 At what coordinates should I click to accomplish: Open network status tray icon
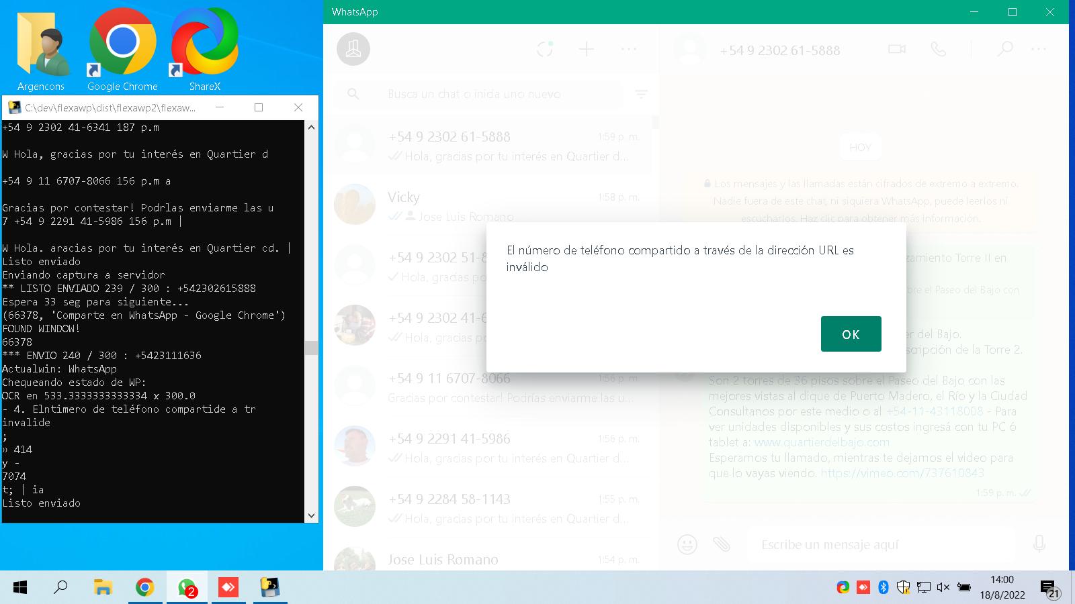[x=924, y=587]
